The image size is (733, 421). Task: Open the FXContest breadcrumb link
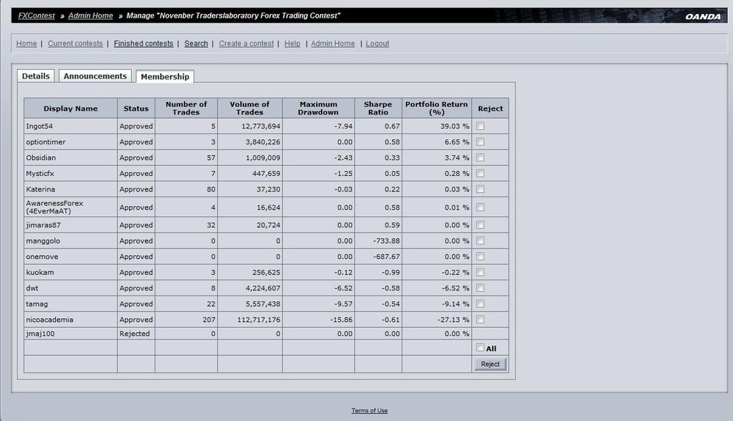click(x=37, y=15)
